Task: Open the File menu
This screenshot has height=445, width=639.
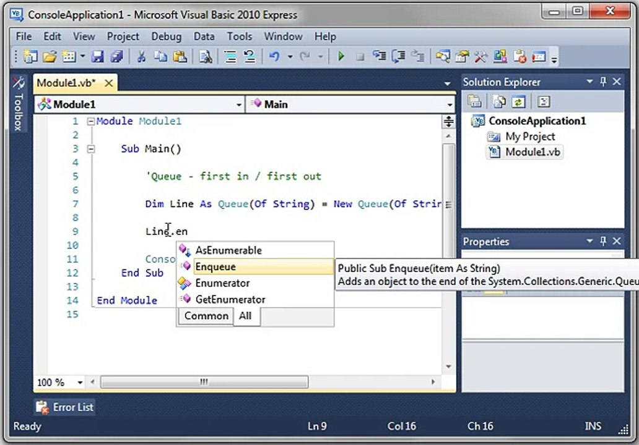Action: tap(24, 36)
